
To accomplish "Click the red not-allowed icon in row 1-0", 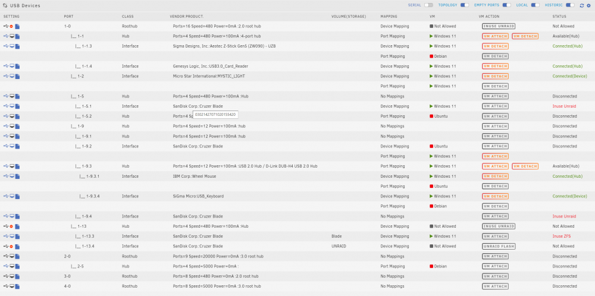I will [x=11, y=27].
